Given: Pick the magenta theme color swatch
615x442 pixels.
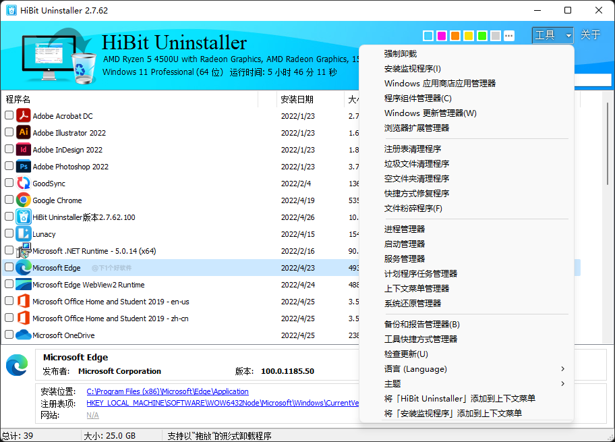Looking at the screenshot, I should pos(442,35).
